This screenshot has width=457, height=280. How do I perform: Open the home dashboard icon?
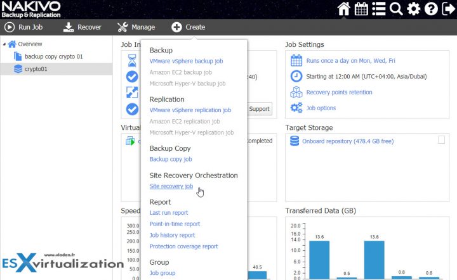343,9
